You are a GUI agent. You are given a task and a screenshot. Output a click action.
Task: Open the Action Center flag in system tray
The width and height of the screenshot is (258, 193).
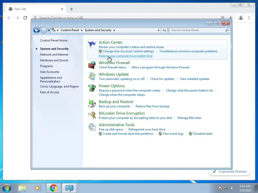click(220, 188)
